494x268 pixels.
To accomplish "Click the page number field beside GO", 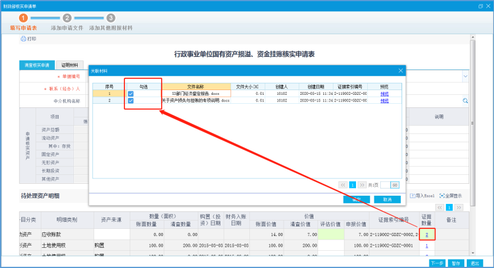I will [x=384, y=185].
